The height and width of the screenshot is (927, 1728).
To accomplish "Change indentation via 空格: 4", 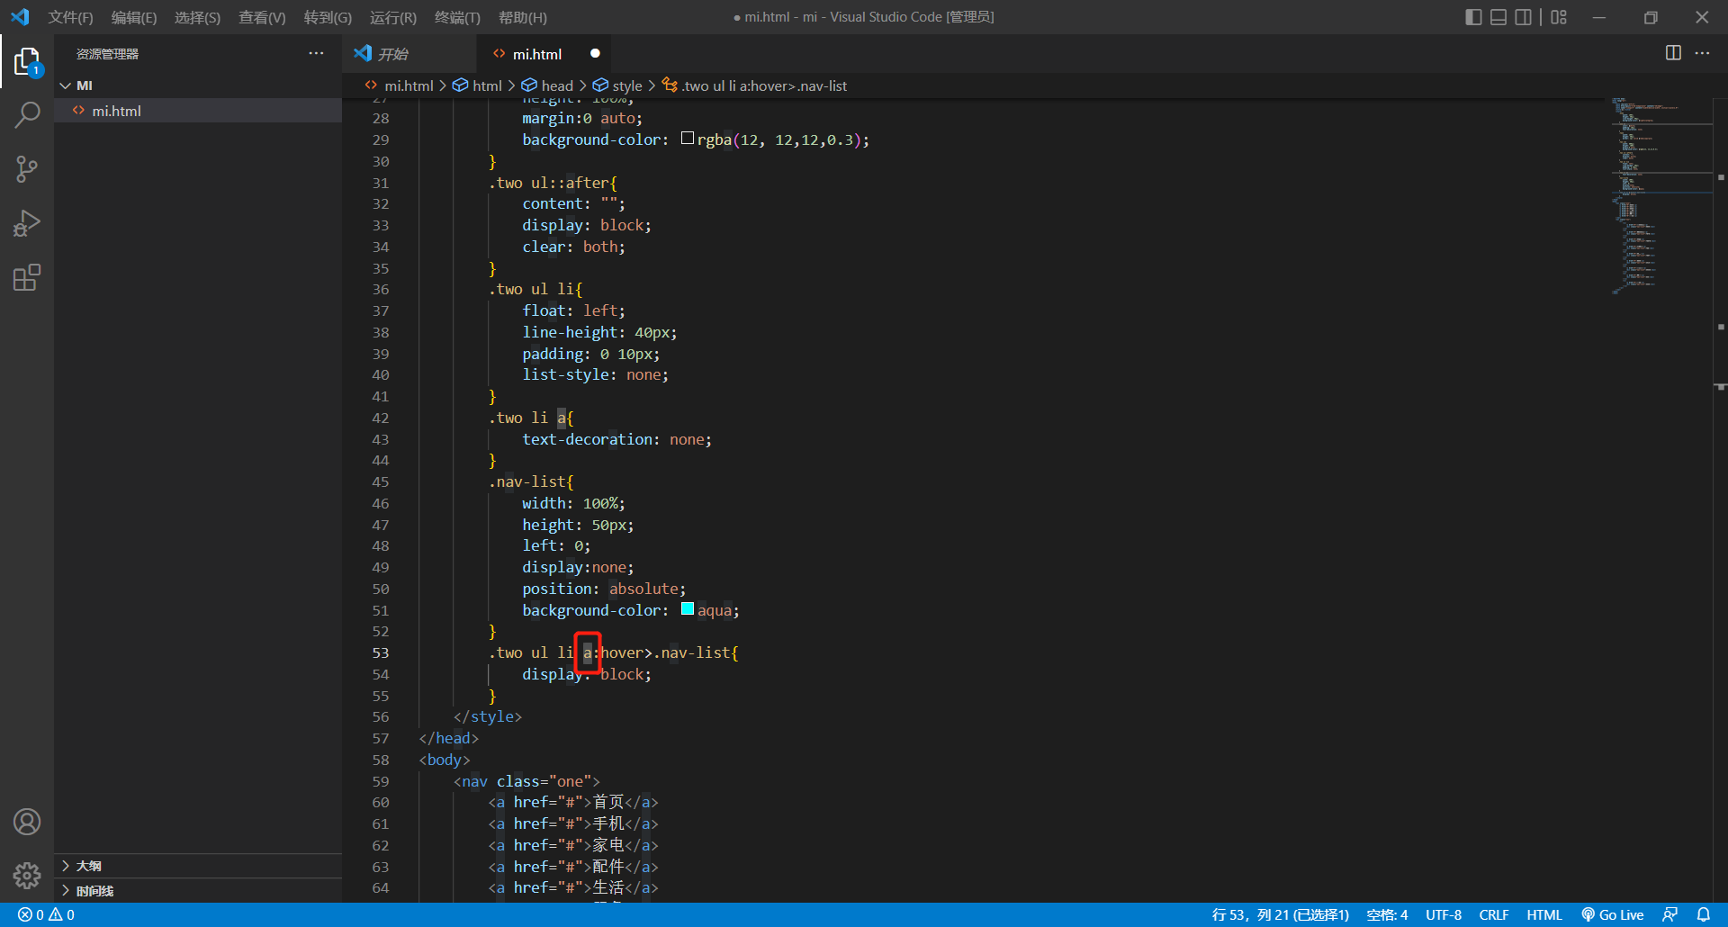I will (x=1387, y=914).
